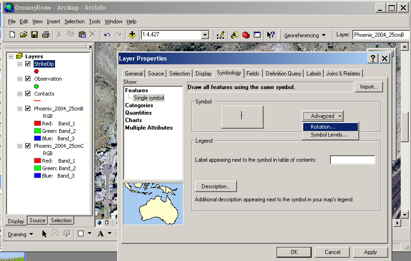
Task: Switch to the Source tab in table of contents
Action: 37,220
